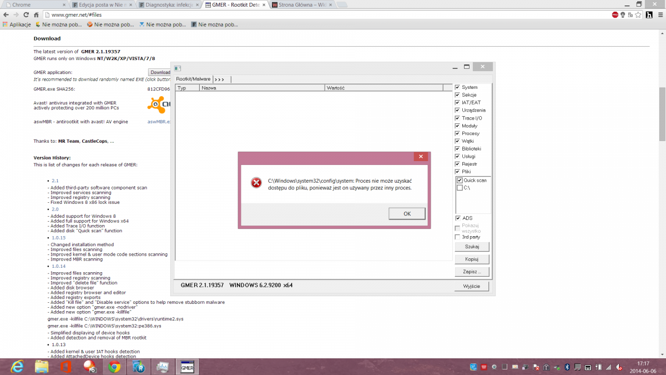Click the Szukaj scan button
This screenshot has width=666, height=375.
click(472, 247)
